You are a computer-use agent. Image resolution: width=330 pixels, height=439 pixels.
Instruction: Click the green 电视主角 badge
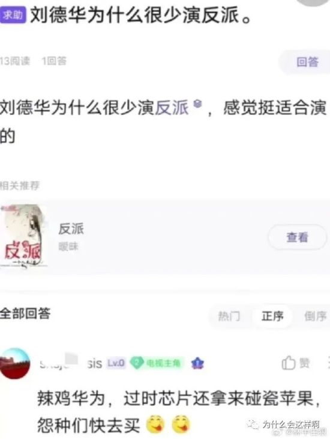click(x=157, y=363)
